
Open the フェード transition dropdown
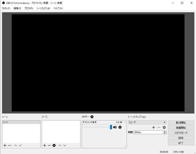(147, 122)
